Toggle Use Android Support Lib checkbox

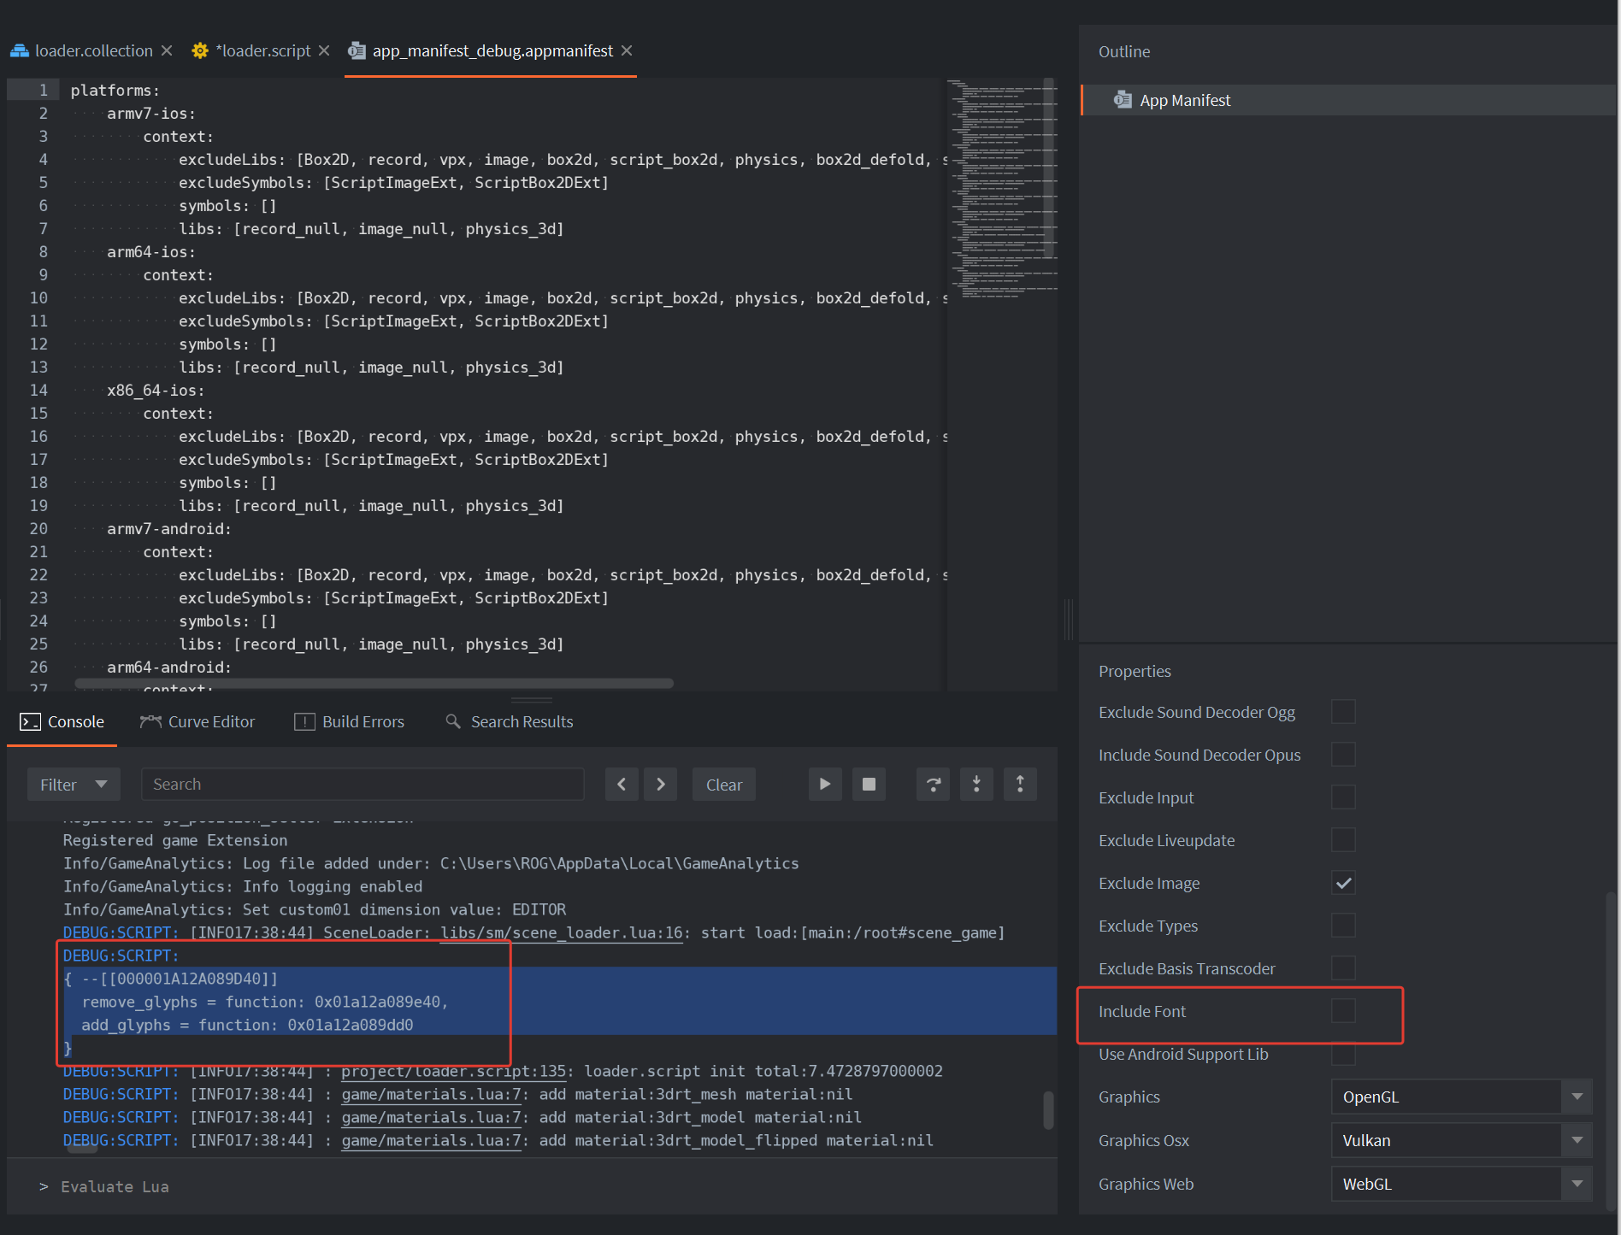click(x=1343, y=1054)
